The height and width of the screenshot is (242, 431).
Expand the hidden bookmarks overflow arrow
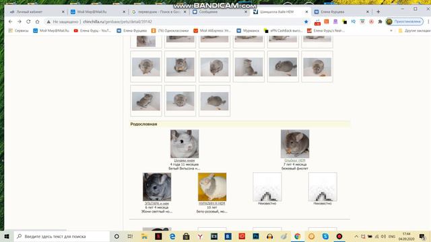(391, 31)
